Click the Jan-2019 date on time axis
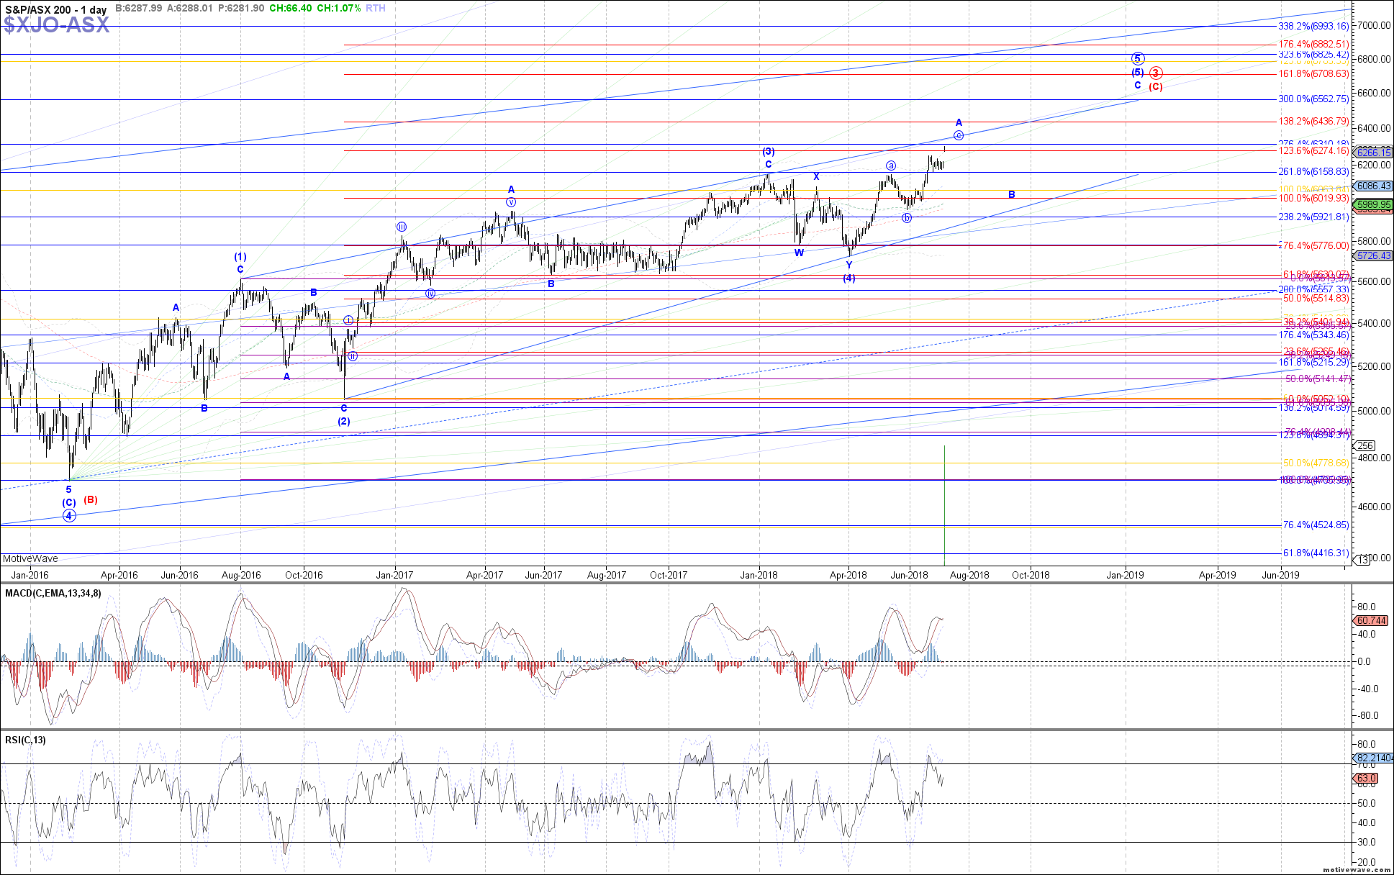 tap(1125, 575)
